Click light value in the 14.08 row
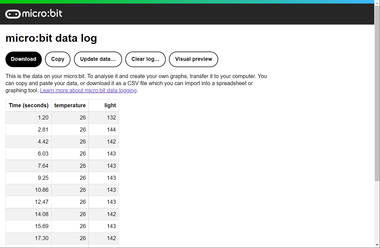Image resolution: width=380 pixels, height=248 pixels. [111, 214]
